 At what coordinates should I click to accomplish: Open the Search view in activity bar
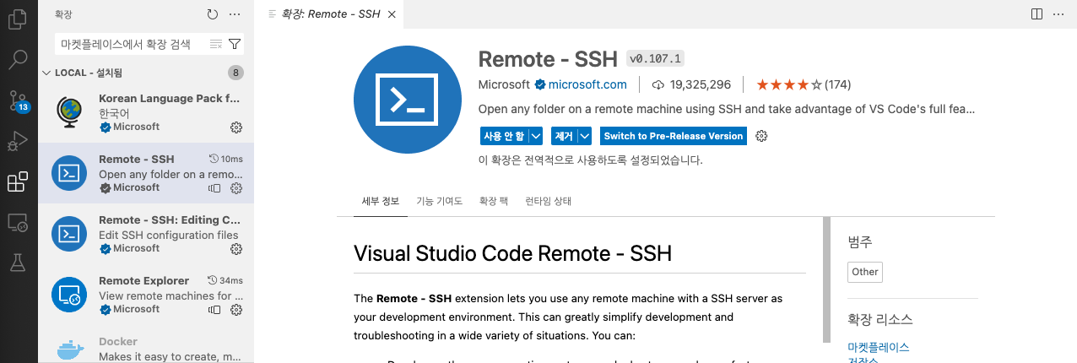(19, 60)
